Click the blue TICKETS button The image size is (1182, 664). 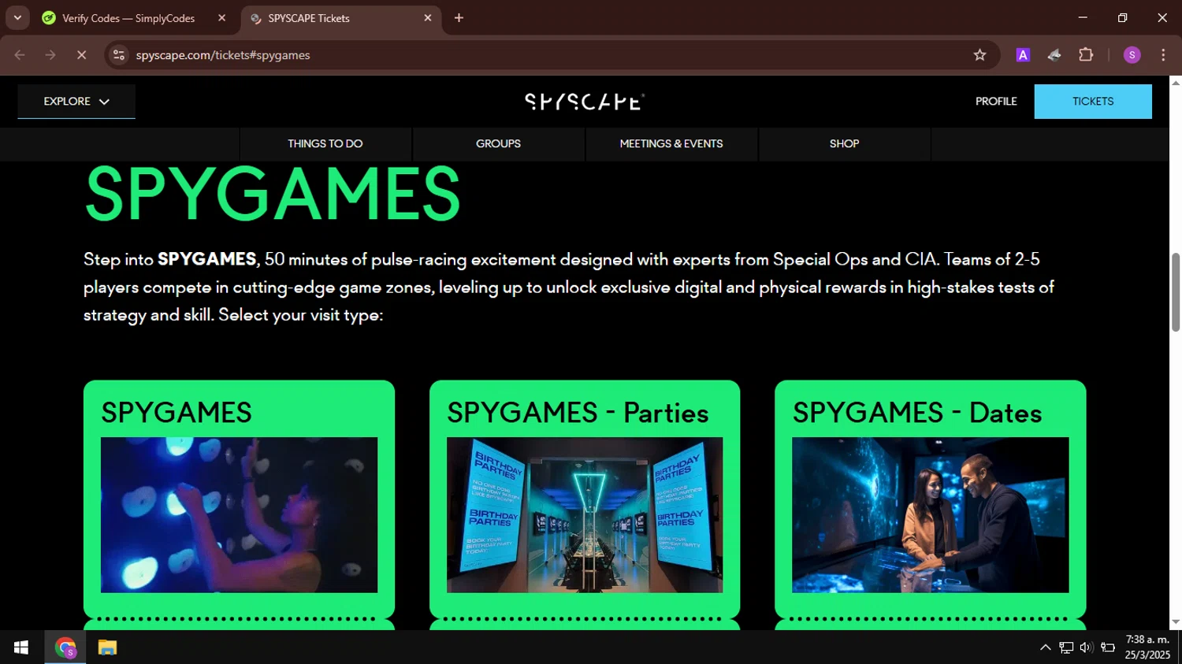(1093, 102)
